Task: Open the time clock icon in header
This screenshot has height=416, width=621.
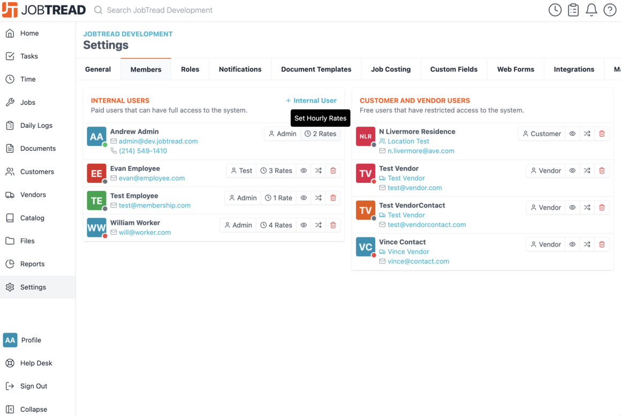Action: (555, 10)
